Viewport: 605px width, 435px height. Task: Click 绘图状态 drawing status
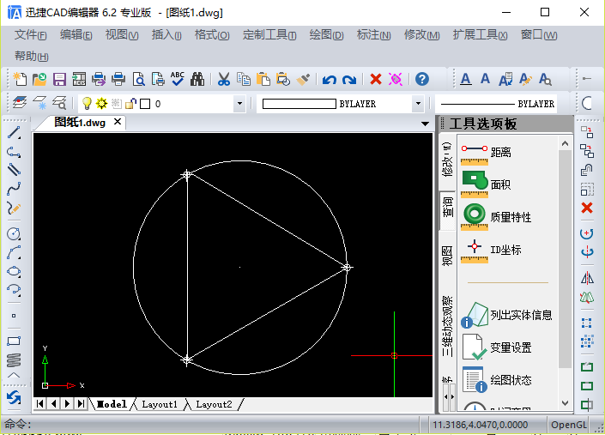497,380
